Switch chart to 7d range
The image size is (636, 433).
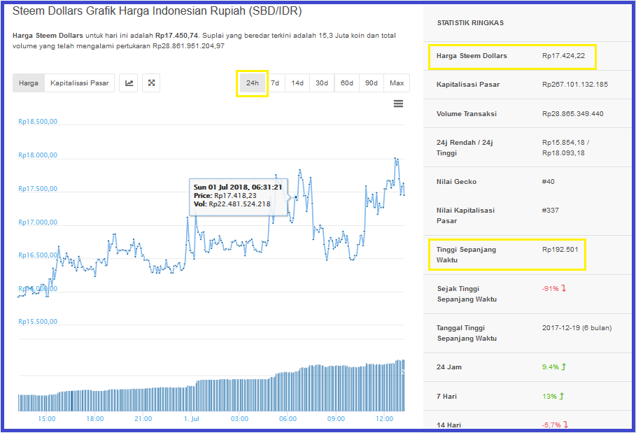click(275, 83)
